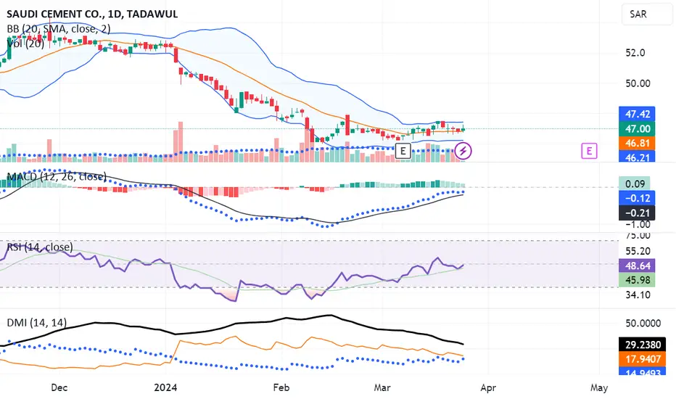The height and width of the screenshot is (399, 676).
Task: Open the BB (20, SMA, close, 2) indicator legend
Action: coord(59,29)
